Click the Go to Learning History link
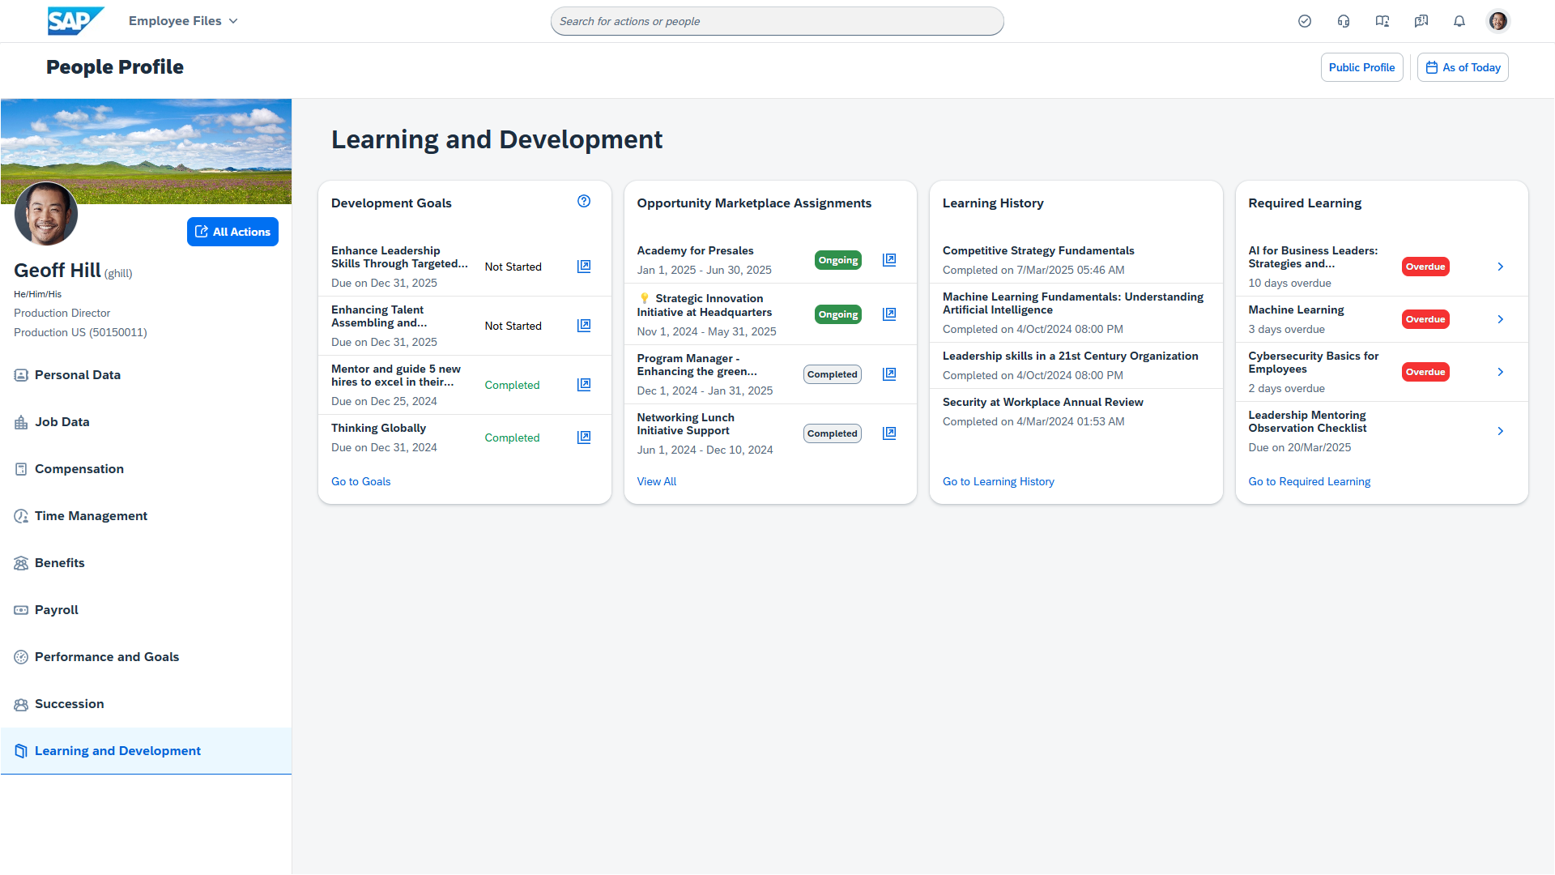The image size is (1555, 875). (998, 481)
